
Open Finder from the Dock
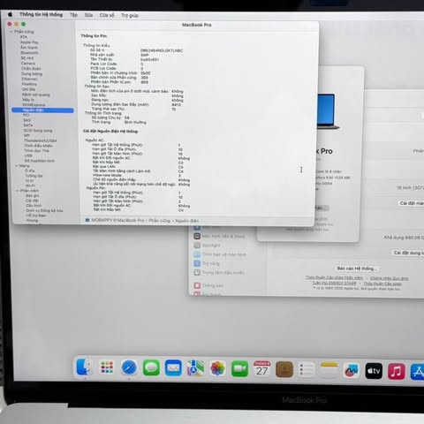pyautogui.click(x=84, y=367)
